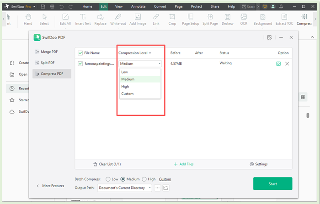This screenshot has width=320, height=204.
Task: Open Page Setup
Action: click(191, 20)
